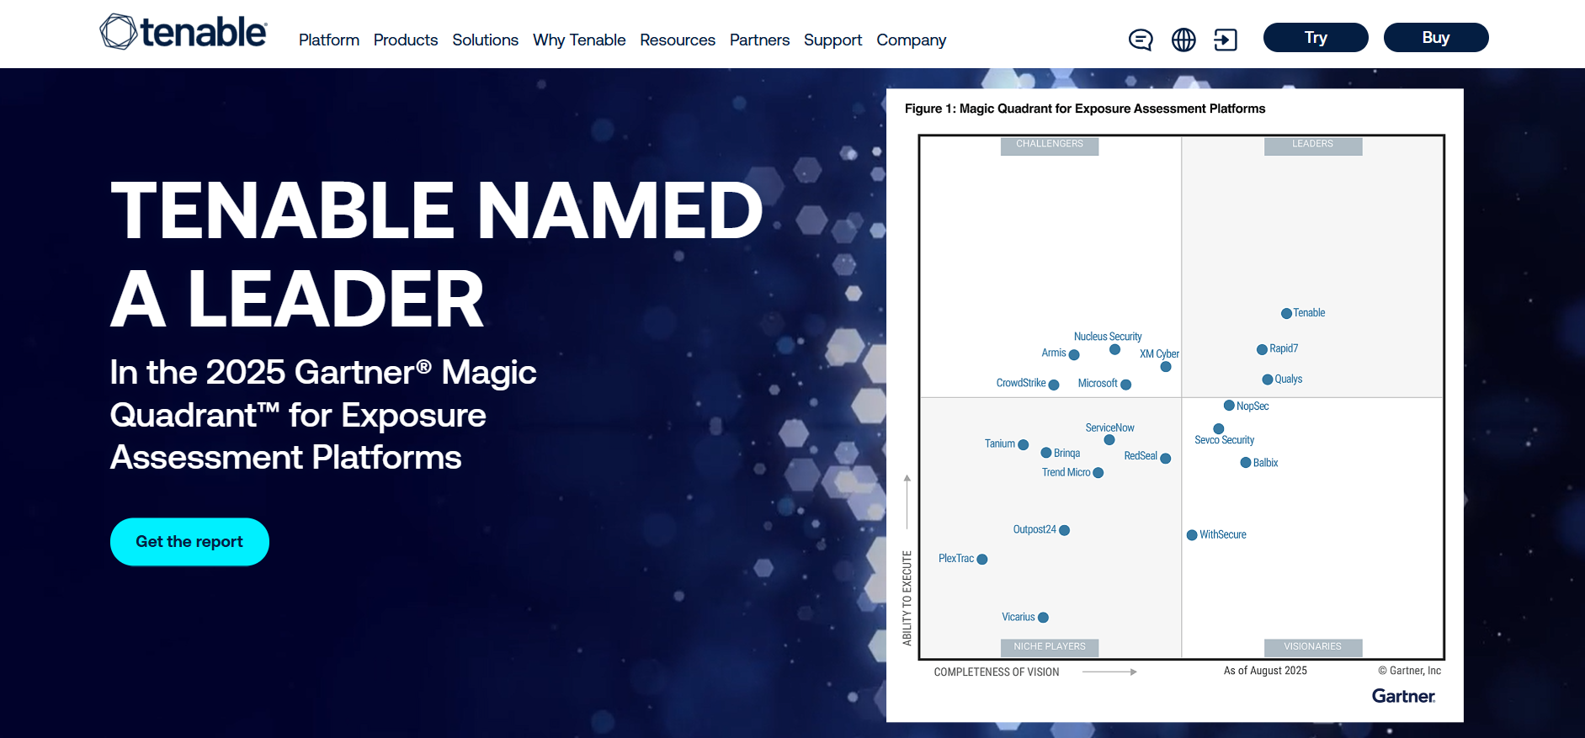Click the Get the report button
Screen dimensions: 1585x738
pyautogui.click(x=189, y=542)
